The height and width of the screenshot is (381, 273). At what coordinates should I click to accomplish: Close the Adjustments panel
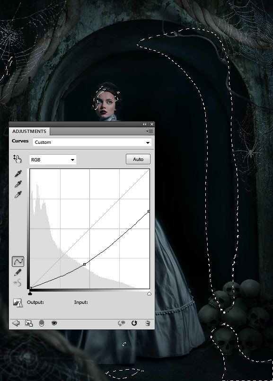point(152,124)
